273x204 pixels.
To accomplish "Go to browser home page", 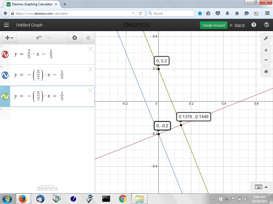I will pos(237,13).
